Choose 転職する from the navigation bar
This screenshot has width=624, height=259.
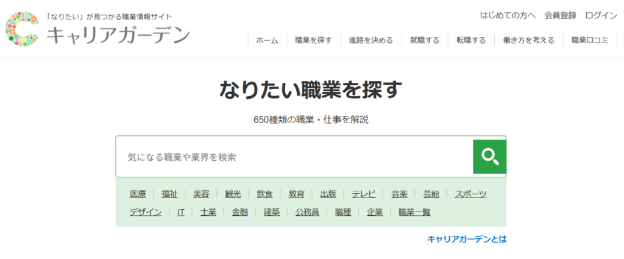pos(471,40)
